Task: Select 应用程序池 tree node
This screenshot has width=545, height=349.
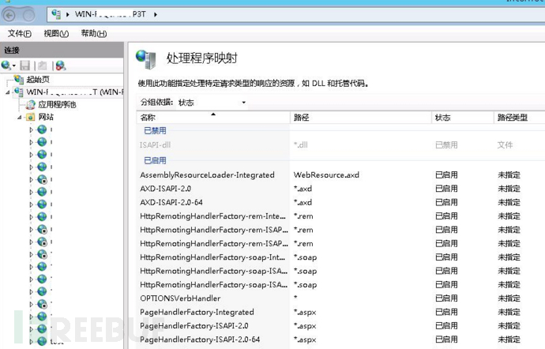Action: click(57, 104)
